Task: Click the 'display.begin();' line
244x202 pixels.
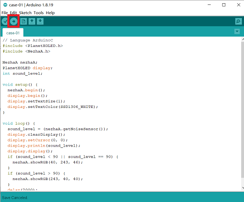Action: [27, 96]
